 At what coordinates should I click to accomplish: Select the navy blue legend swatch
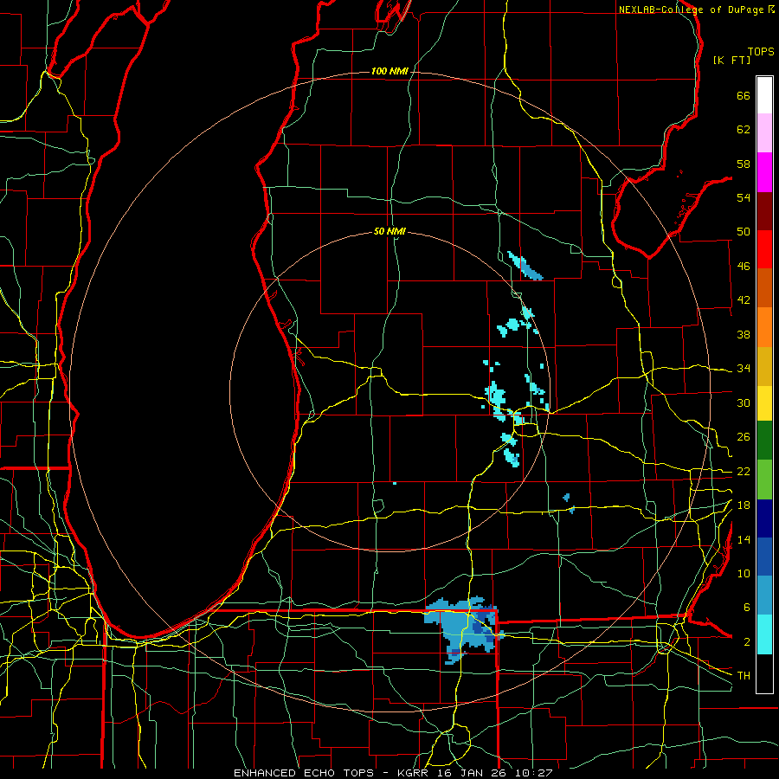764,518
